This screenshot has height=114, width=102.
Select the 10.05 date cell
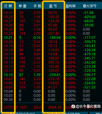tap(8, 87)
